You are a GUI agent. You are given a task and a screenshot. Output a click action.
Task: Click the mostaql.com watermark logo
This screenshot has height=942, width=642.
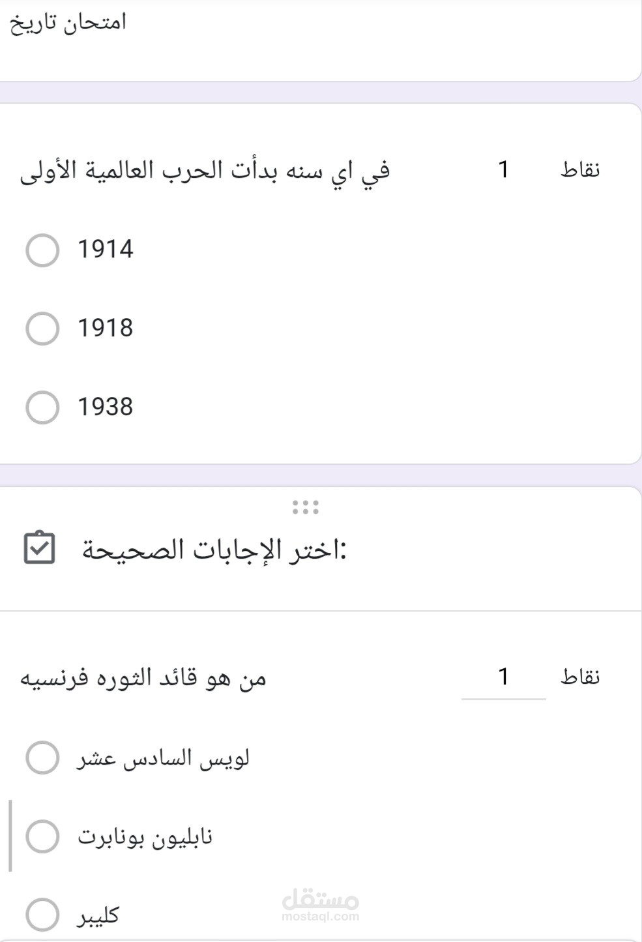pos(321,906)
